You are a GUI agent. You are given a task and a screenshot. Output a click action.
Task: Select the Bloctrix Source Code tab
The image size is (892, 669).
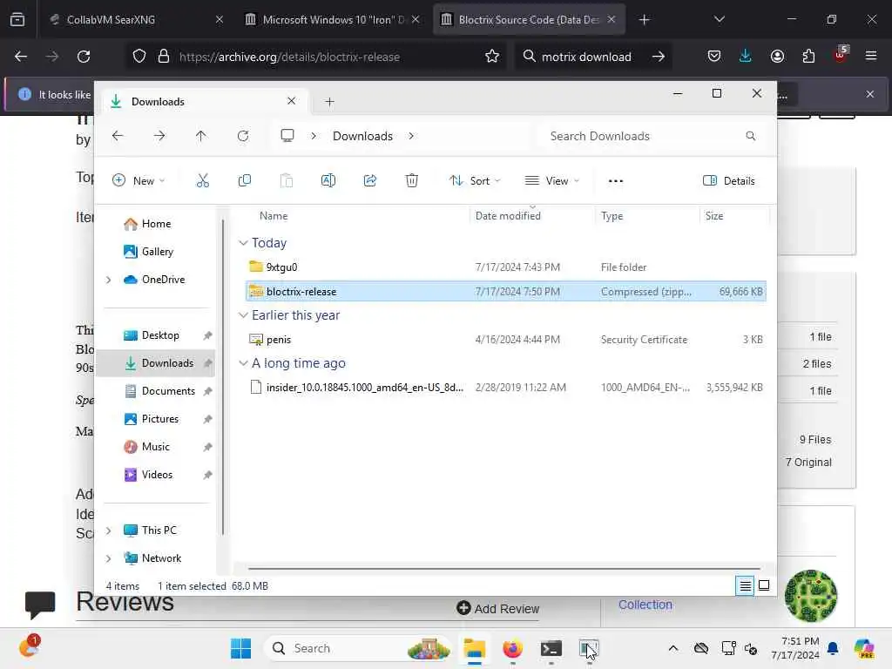[x=529, y=19]
